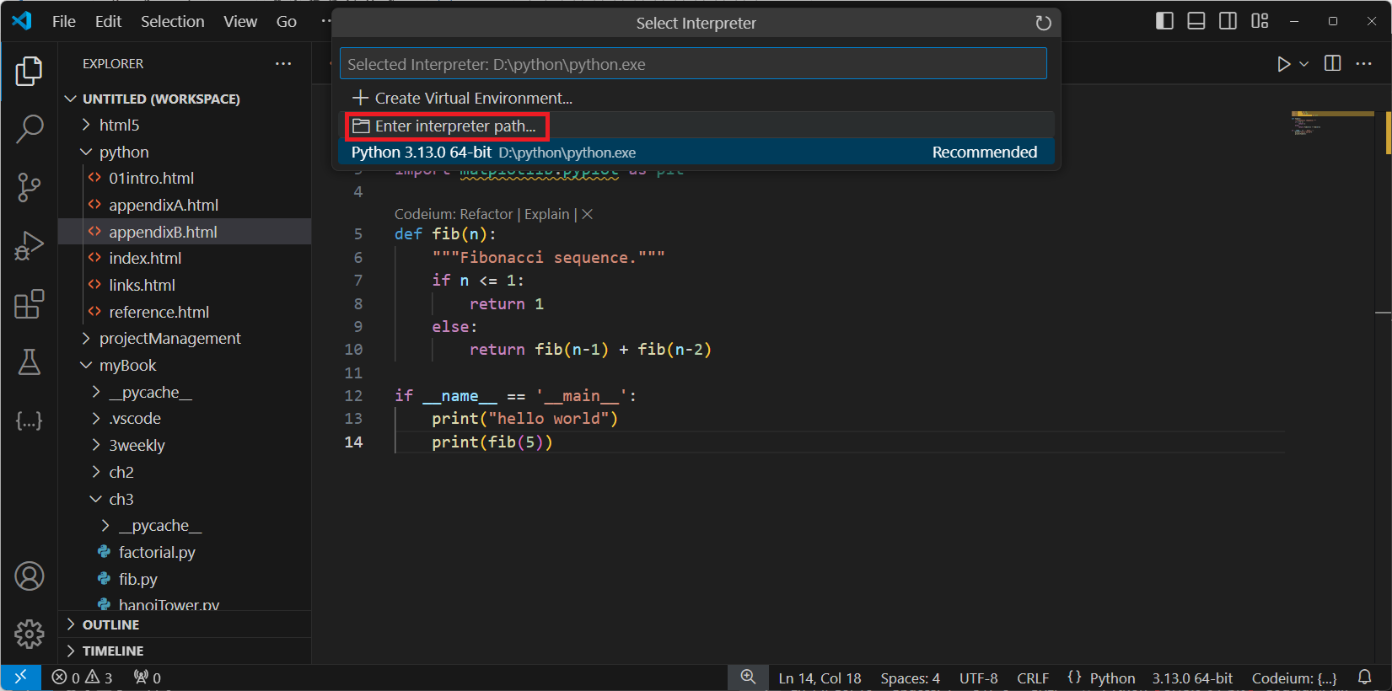
Task: Refresh the interpreter list
Action: click(1043, 24)
